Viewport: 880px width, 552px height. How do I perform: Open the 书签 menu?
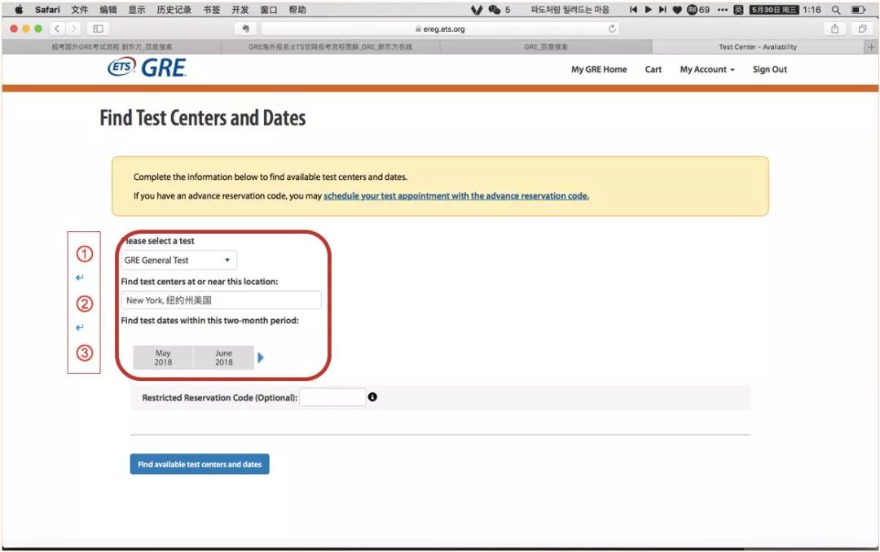[212, 10]
